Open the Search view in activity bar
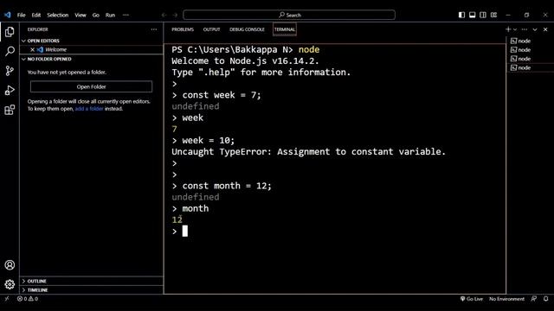This screenshot has width=554, height=311. 10,51
